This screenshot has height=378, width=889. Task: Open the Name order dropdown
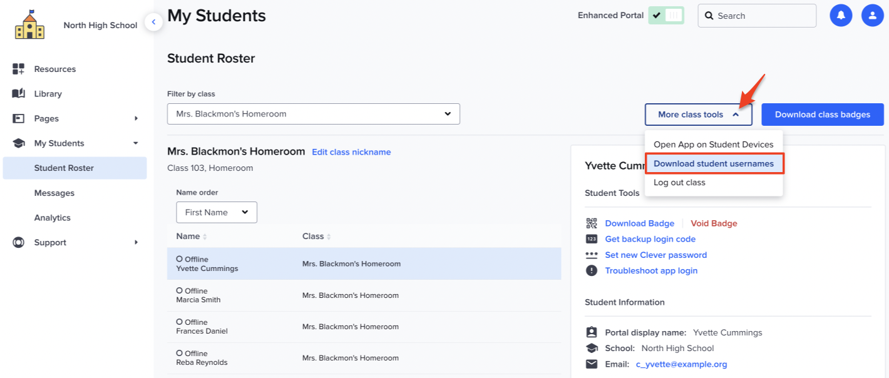tap(216, 212)
